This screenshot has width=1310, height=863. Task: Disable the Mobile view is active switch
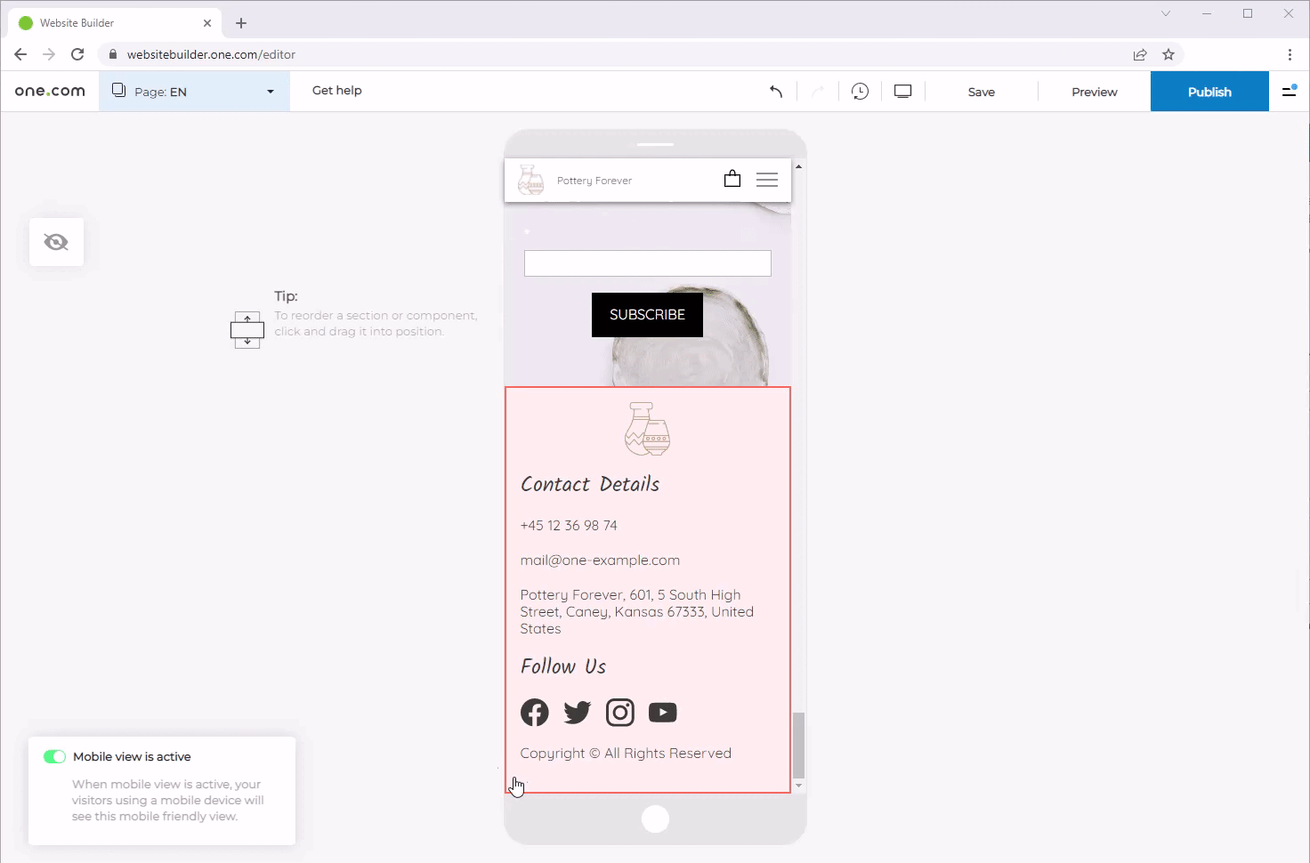54,757
